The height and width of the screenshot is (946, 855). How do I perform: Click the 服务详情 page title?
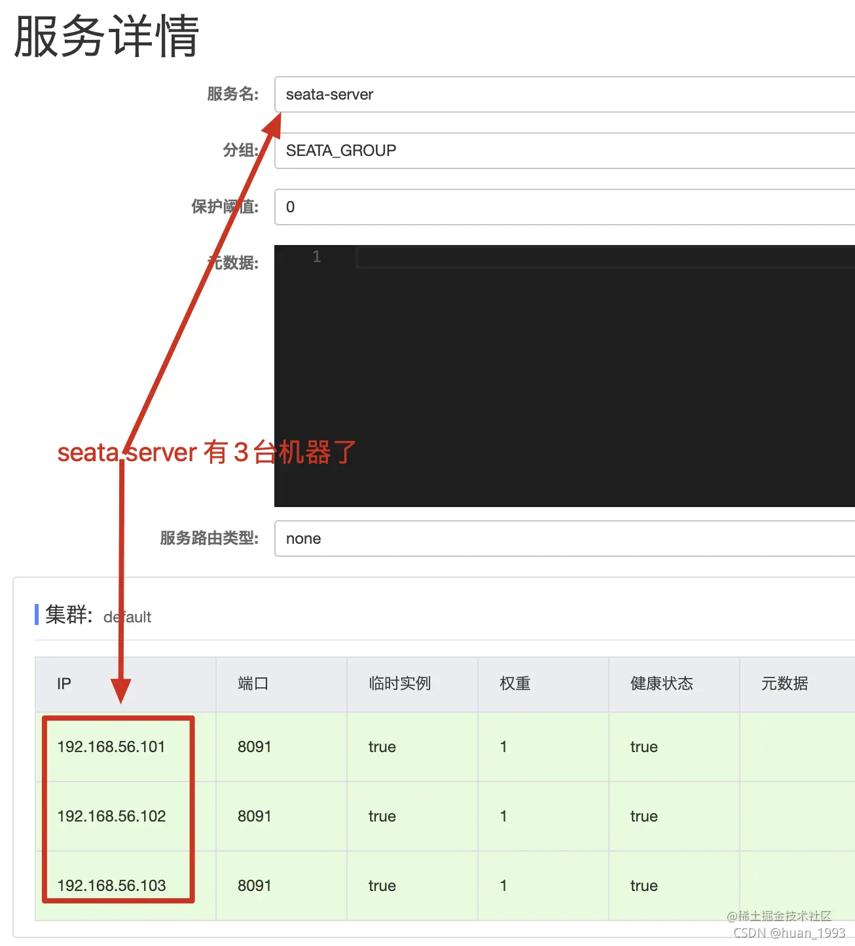[x=107, y=36]
